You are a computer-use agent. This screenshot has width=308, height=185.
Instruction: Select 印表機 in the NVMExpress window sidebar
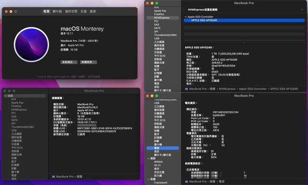pyautogui.click(x=158, y=52)
